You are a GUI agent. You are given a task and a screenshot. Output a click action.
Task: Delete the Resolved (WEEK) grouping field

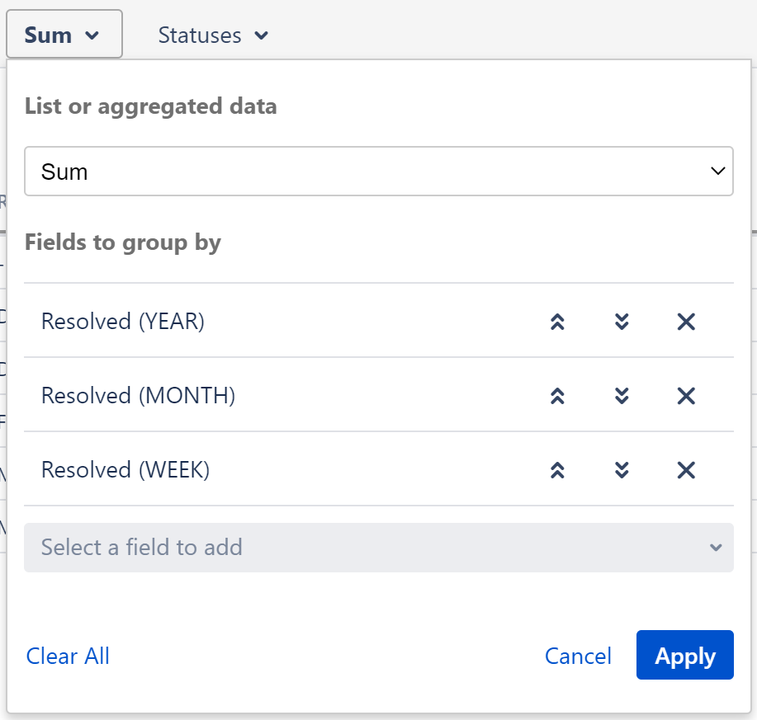coord(686,470)
